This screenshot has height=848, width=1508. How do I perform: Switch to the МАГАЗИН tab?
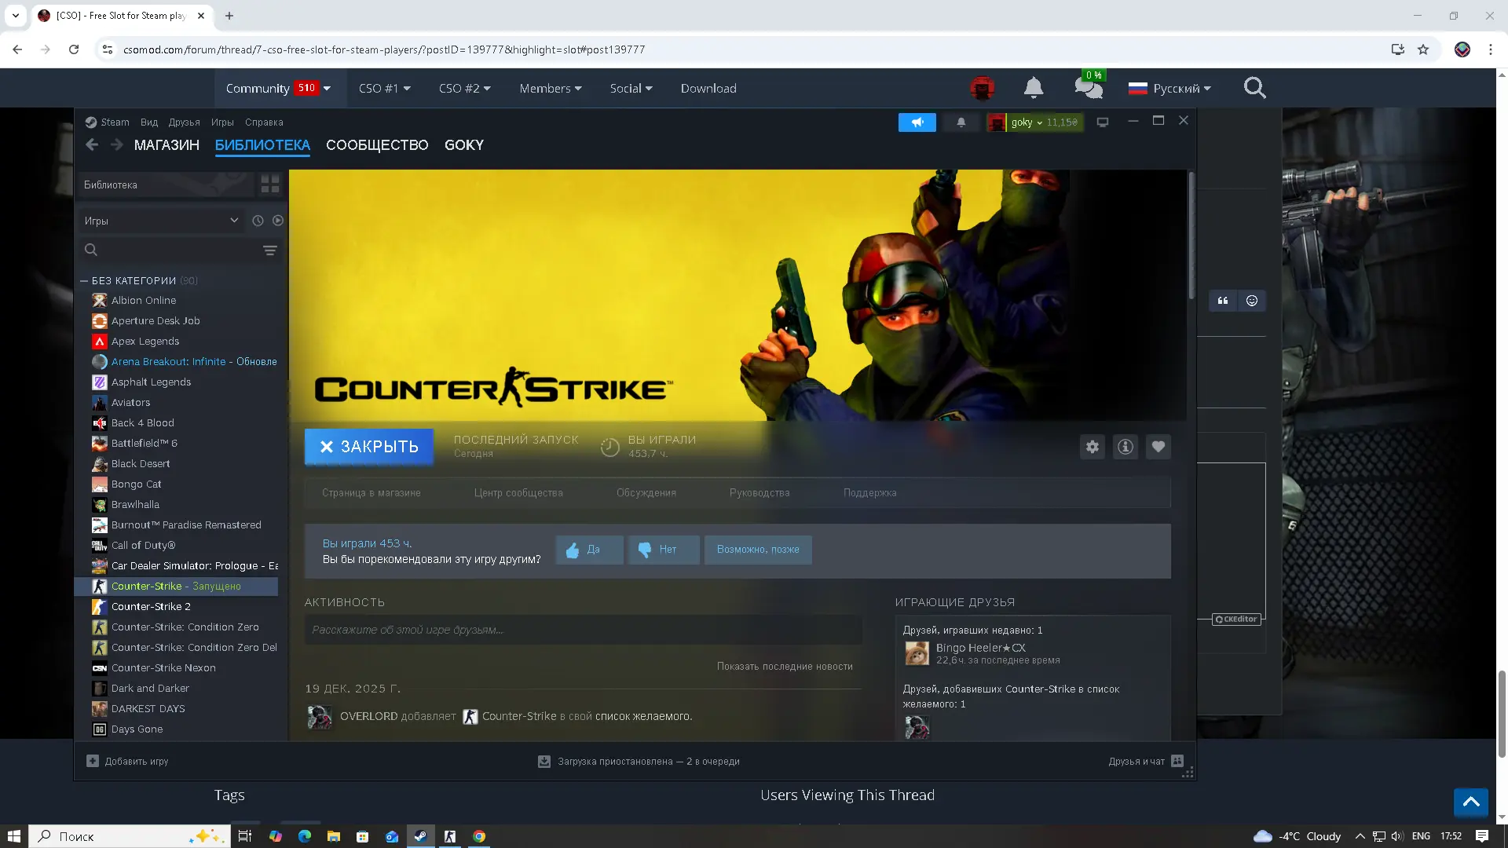tap(167, 144)
